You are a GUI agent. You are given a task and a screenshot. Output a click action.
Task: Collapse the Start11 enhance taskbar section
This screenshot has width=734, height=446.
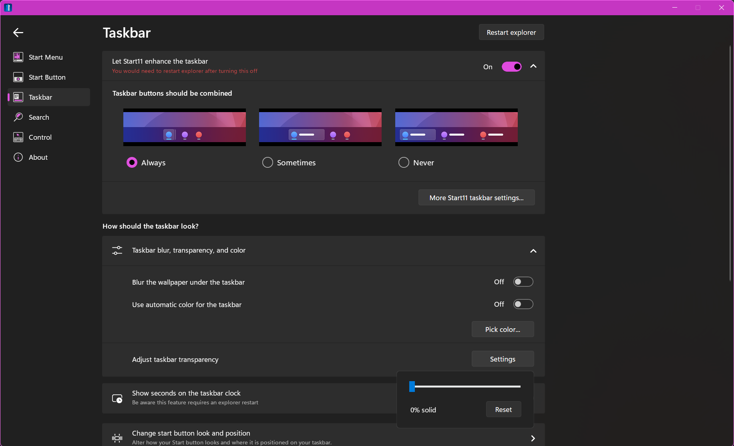(x=533, y=66)
